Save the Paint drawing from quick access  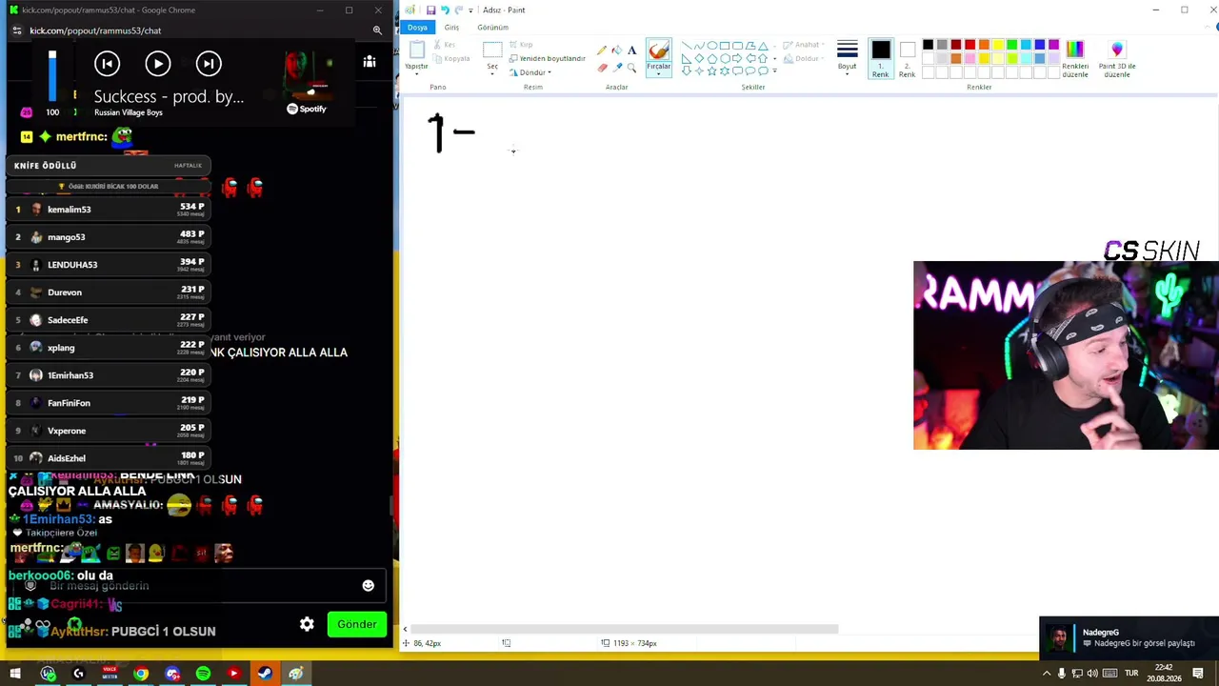(x=430, y=10)
